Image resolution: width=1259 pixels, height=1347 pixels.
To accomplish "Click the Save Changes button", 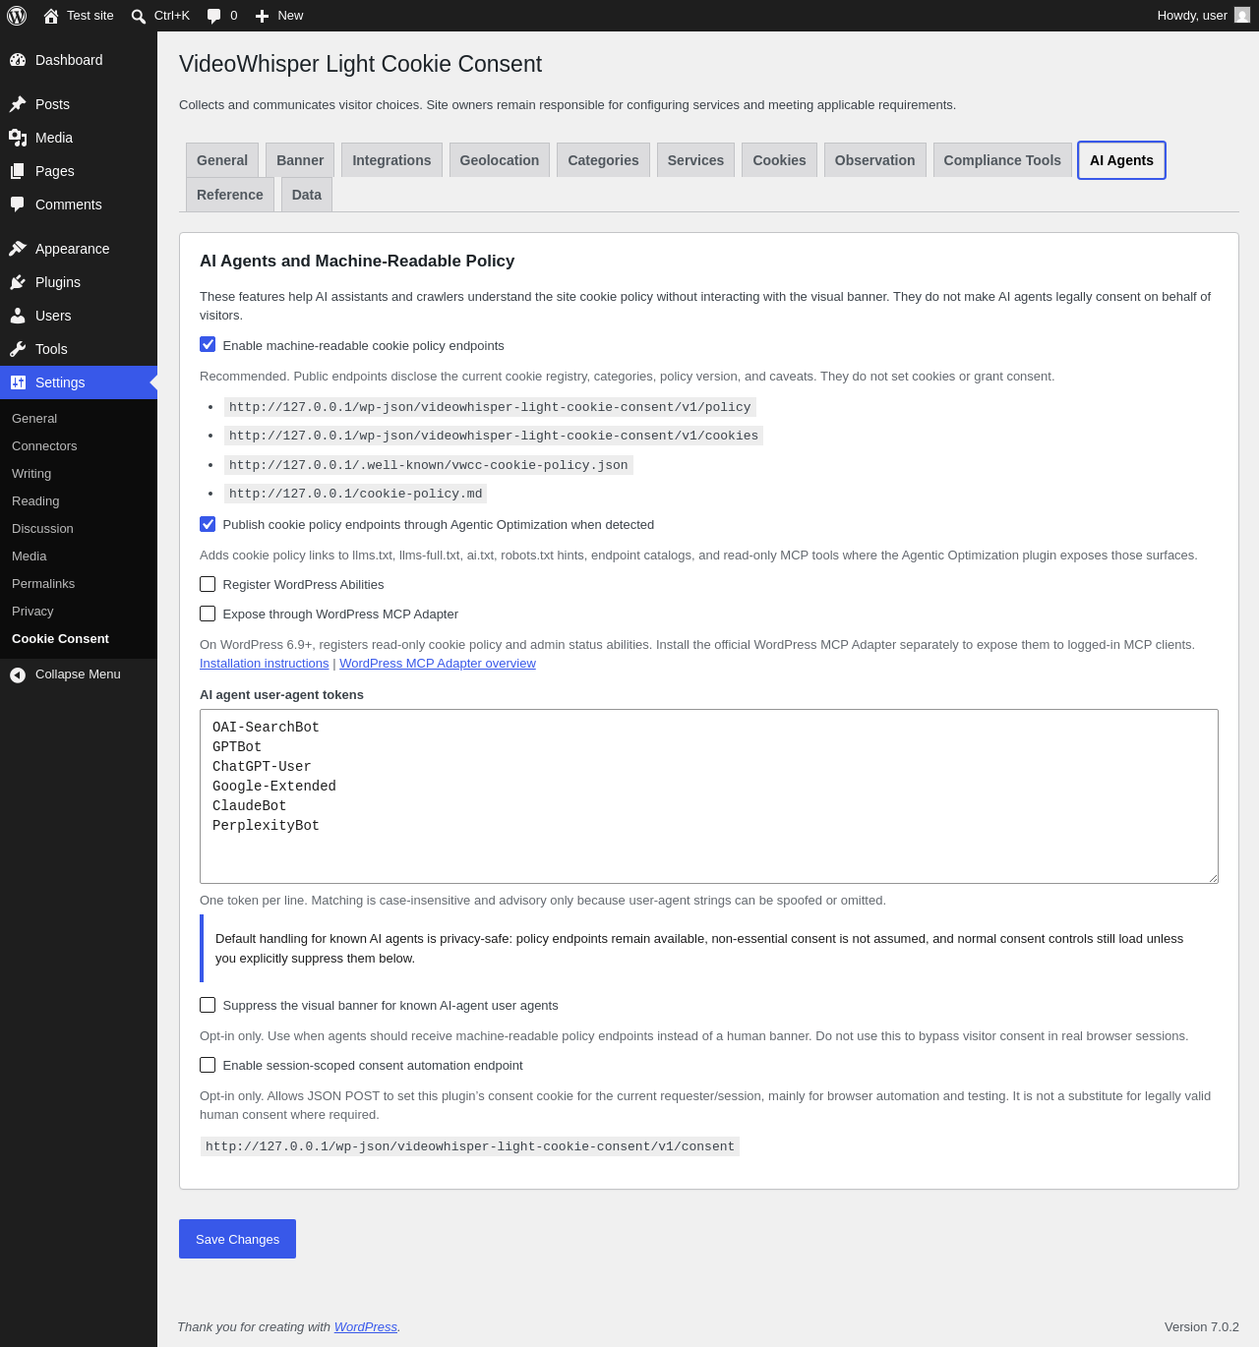I will point(237,1239).
